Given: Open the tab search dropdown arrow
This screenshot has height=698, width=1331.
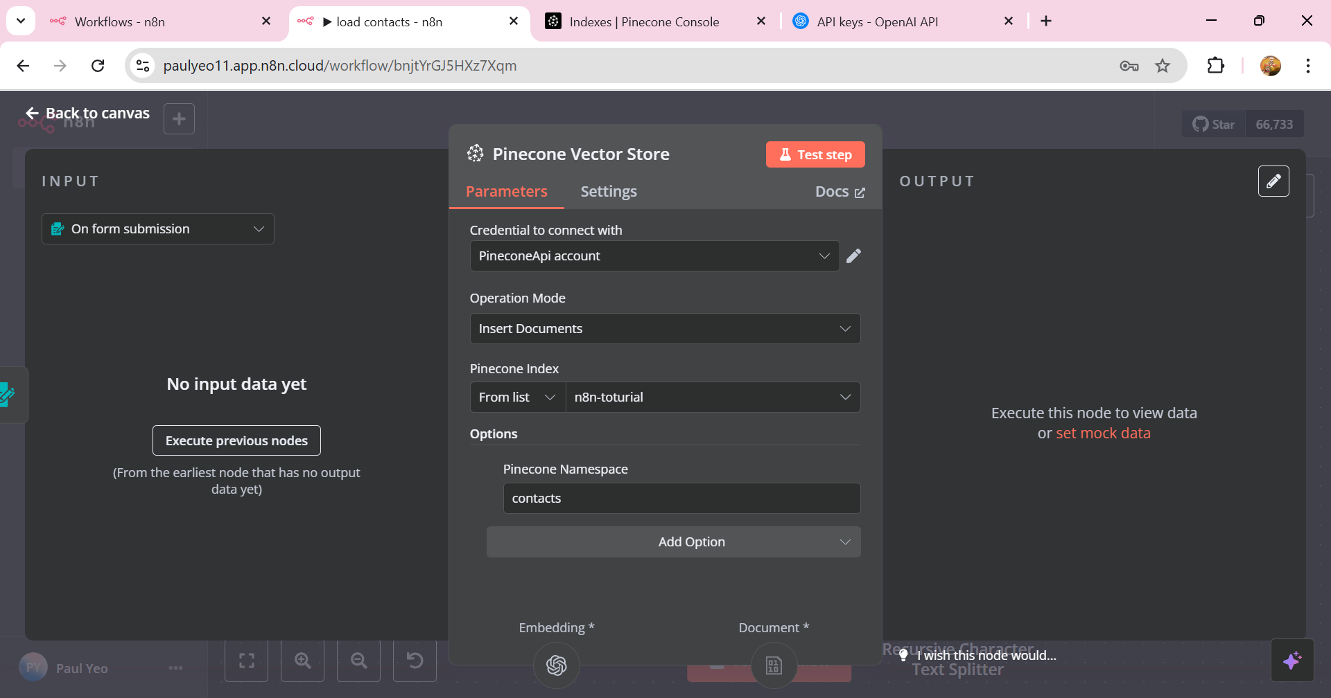Looking at the screenshot, I should click(x=21, y=21).
